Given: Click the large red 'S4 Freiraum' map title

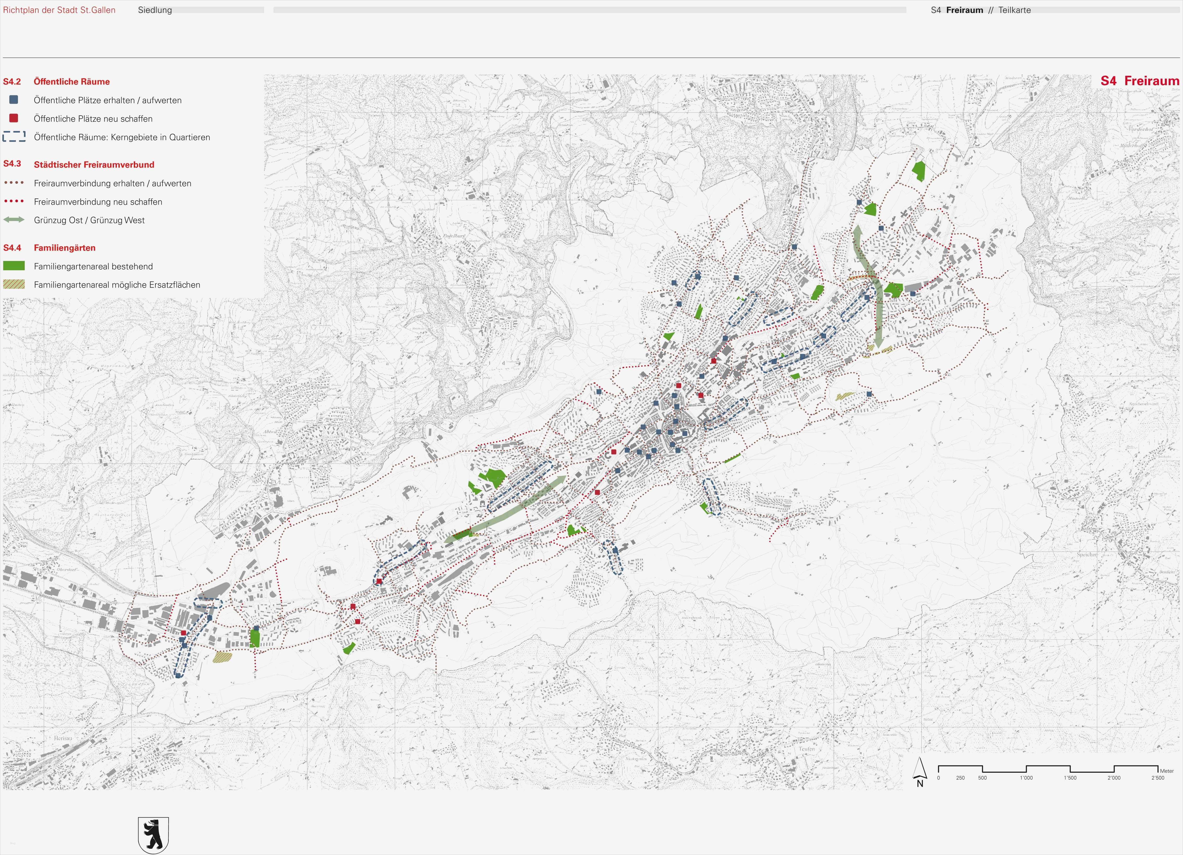Looking at the screenshot, I should (x=1140, y=81).
